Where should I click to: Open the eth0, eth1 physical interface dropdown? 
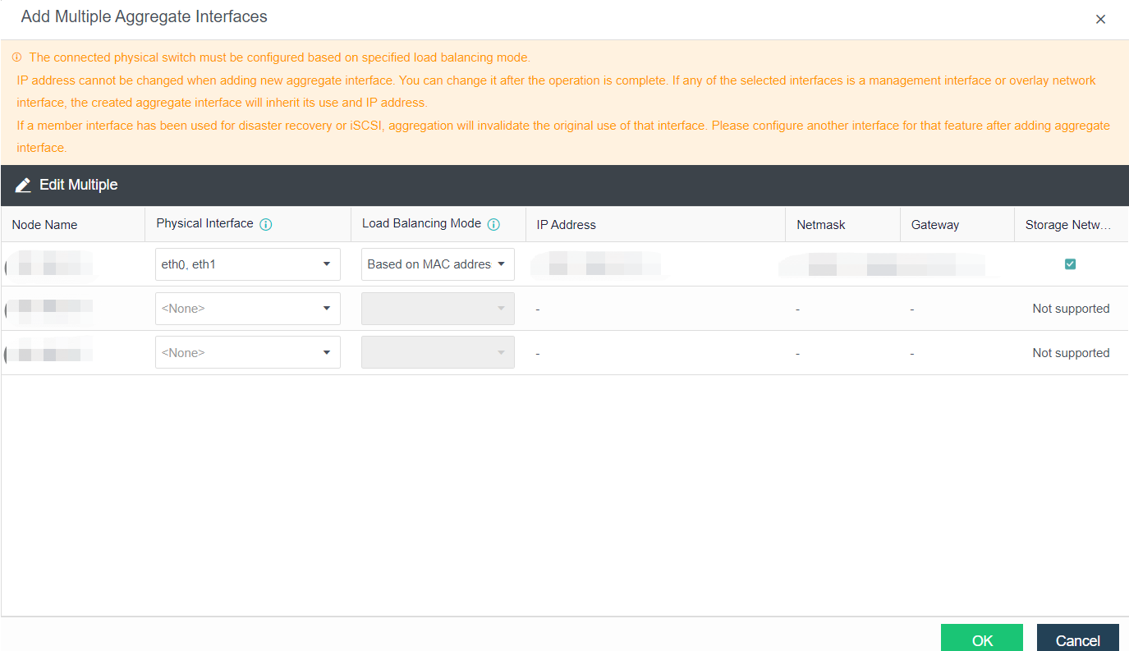point(247,264)
